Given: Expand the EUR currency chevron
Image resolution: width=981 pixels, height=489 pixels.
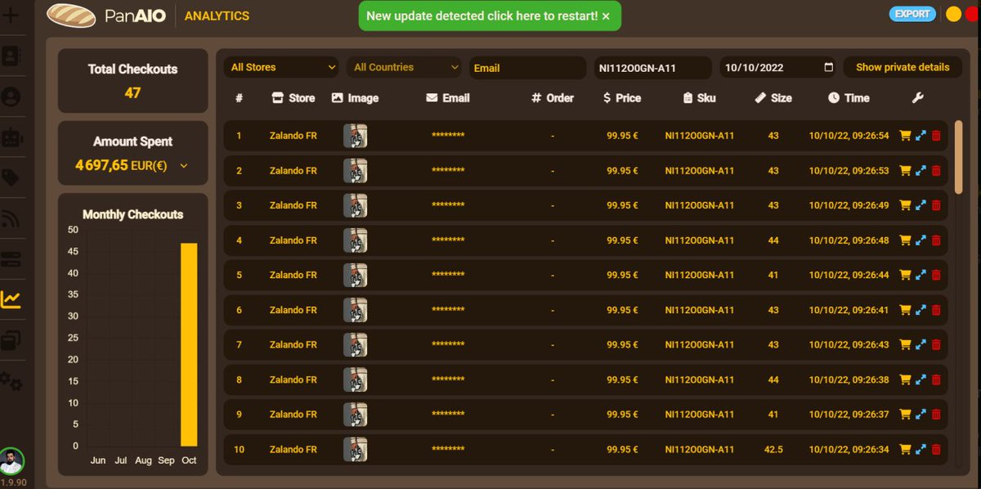Looking at the screenshot, I should point(183,166).
